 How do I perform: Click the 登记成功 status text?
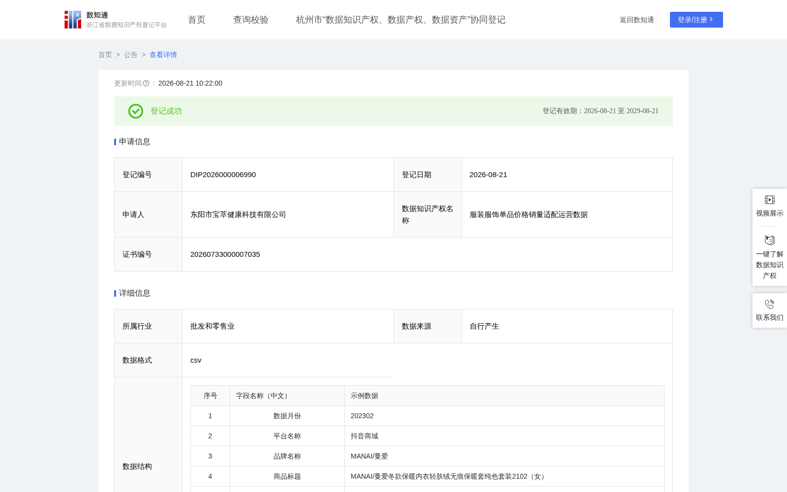166,111
